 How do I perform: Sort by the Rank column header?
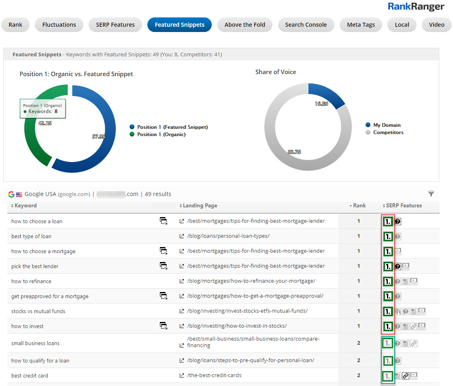point(359,206)
